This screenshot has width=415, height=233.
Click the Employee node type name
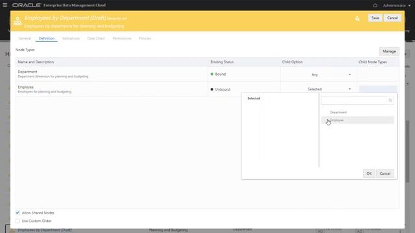(26, 87)
